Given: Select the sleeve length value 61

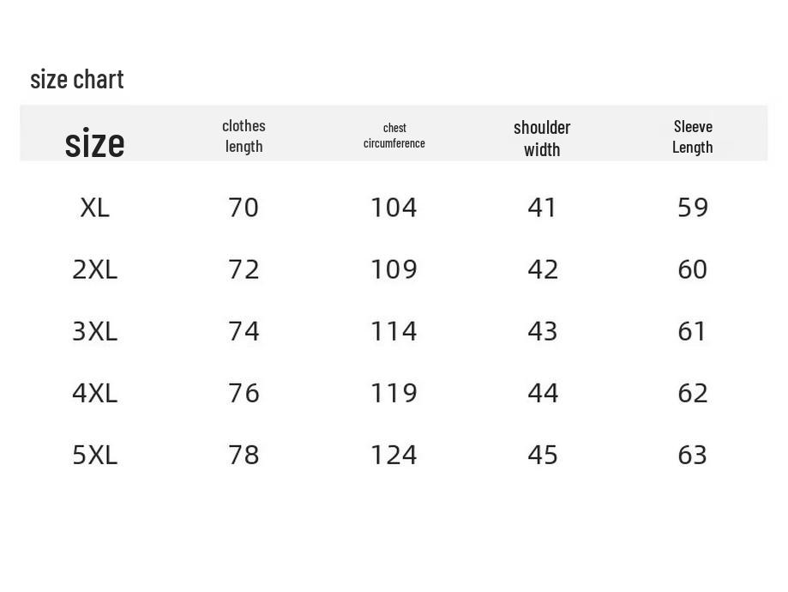Looking at the screenshot, I should [x=693, y=331].
